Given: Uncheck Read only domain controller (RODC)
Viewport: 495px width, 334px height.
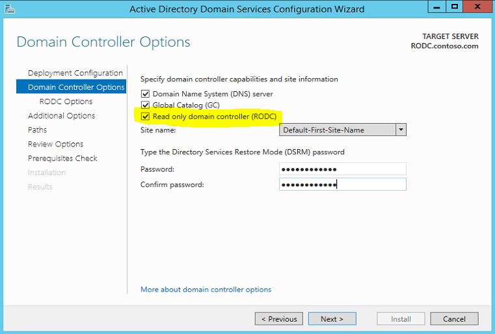Looking at the screenshot, I should click(145, 117).
